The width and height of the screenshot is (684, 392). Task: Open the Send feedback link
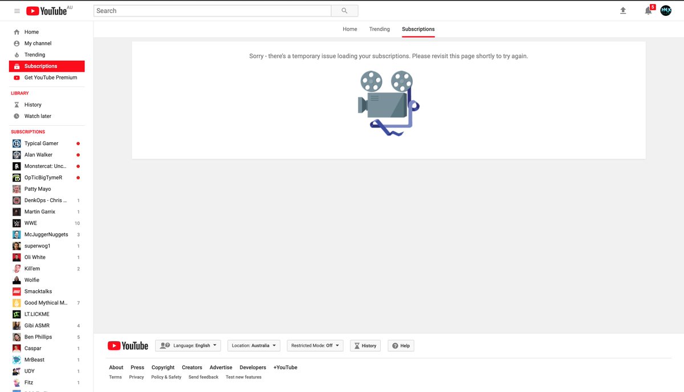pos(203,377)
